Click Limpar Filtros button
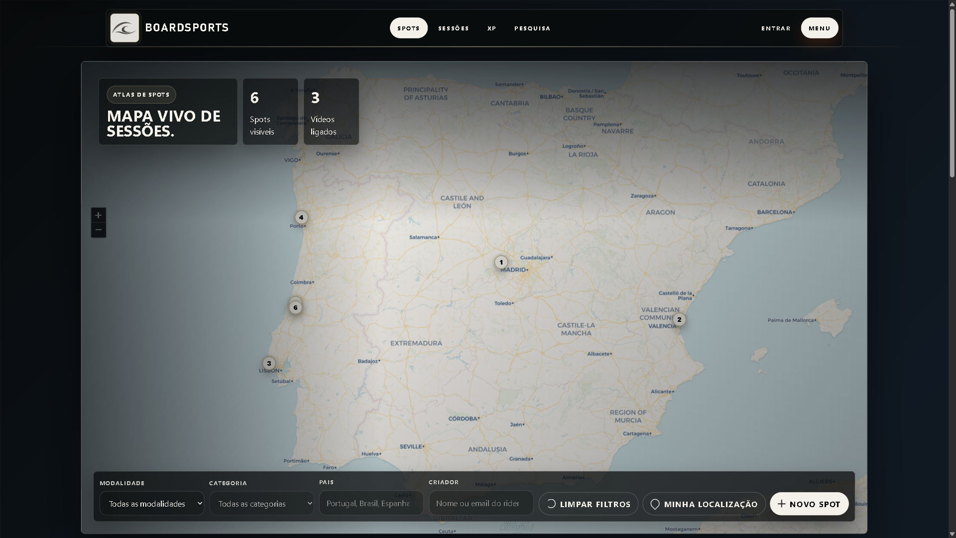956x538 pixels. click(x=589, y=504)
